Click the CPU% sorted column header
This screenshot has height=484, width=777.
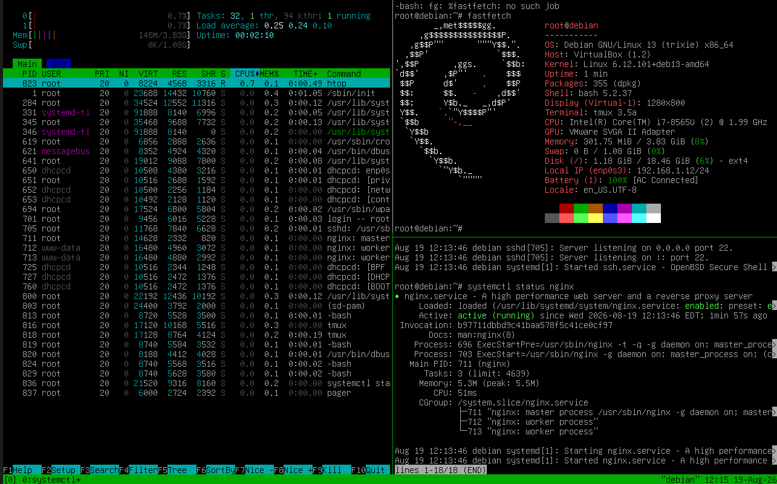click(245, 74)
